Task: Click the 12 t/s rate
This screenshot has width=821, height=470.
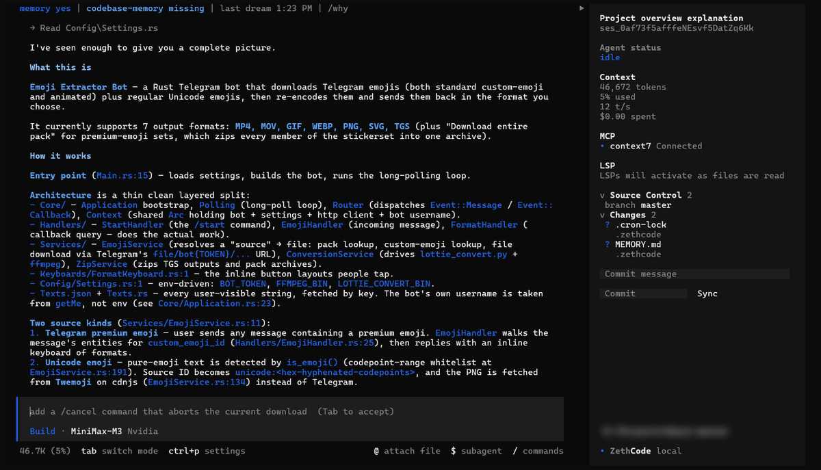Action: 614,107
